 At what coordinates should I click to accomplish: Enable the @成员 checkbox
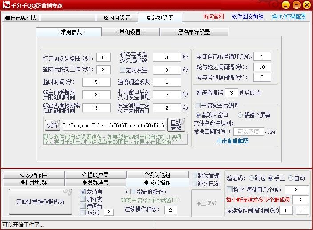83,212
